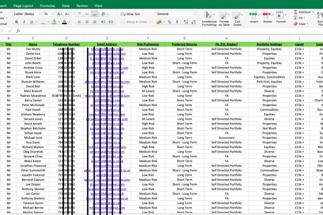Open Conditional Formatting
The height and width of the screenshot is (215, 323).
click(x=209, y=19)
